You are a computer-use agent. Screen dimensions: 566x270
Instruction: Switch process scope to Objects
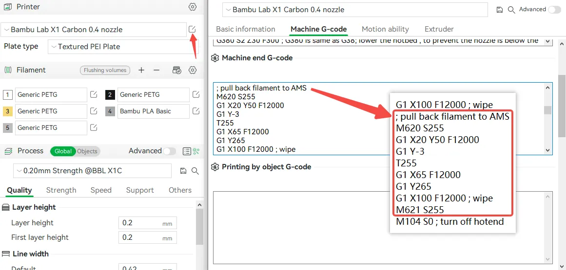tap(87, 151)
